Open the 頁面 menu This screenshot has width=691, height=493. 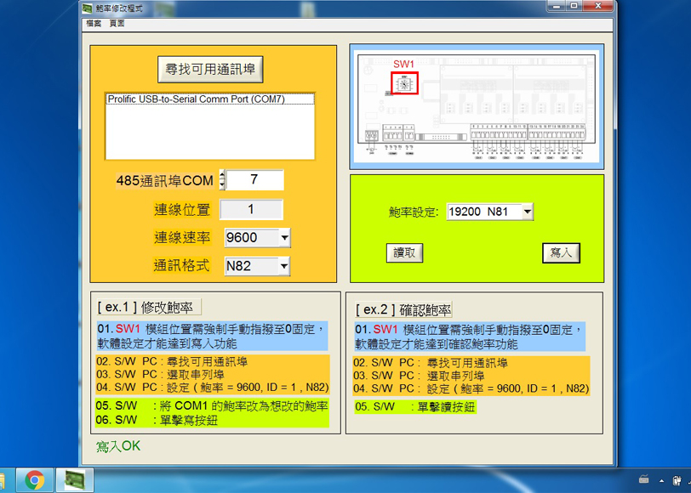point(117,24)
